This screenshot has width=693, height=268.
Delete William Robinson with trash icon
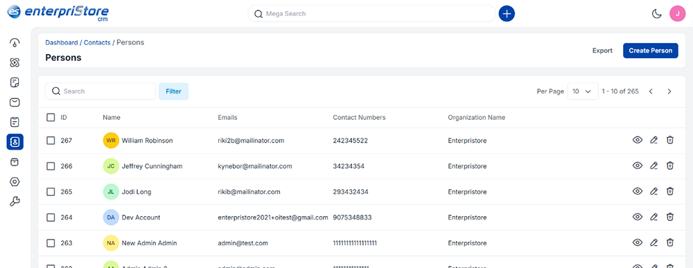point(670,141)
